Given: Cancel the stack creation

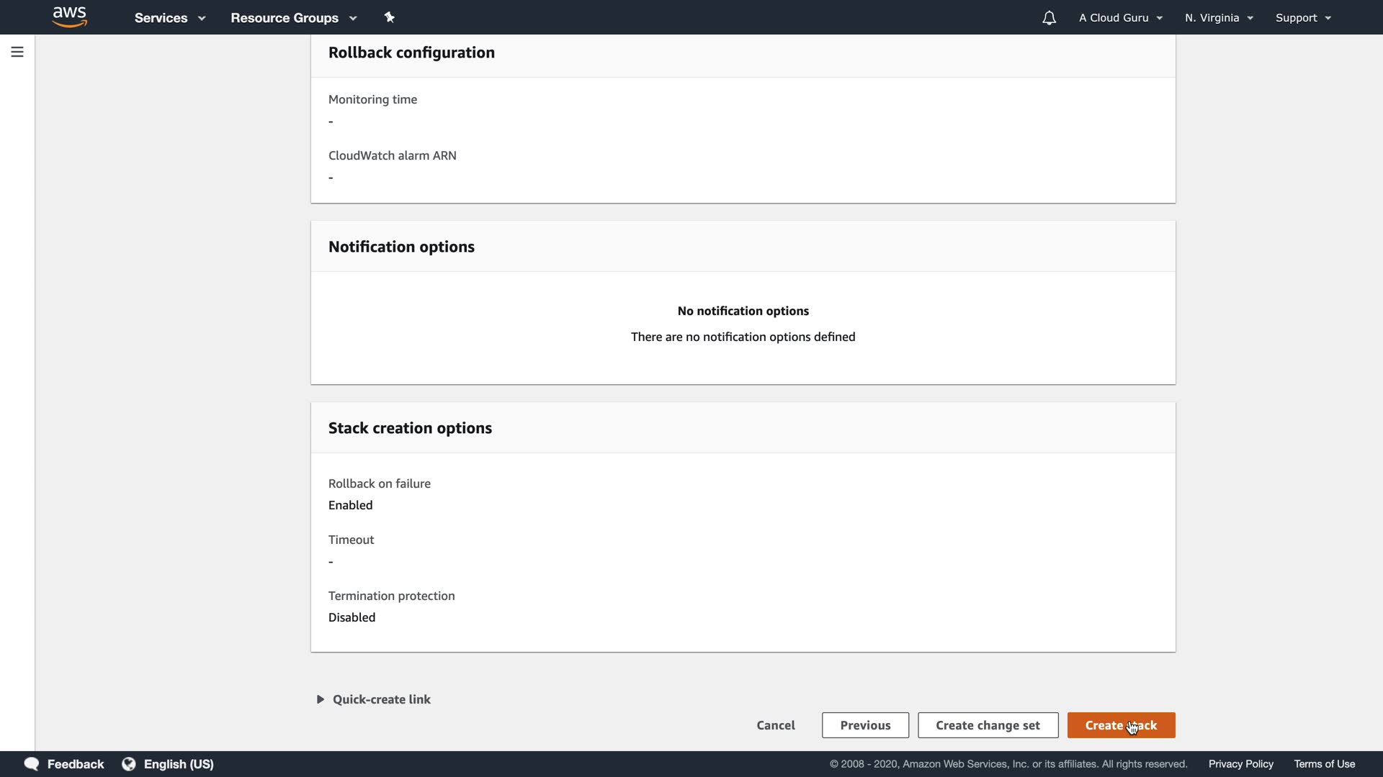Looking at the screenshot, I should [776, 725].
